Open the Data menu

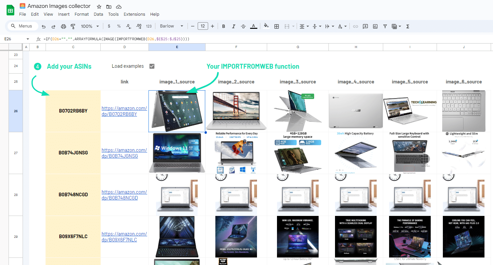tap(98, 14)
